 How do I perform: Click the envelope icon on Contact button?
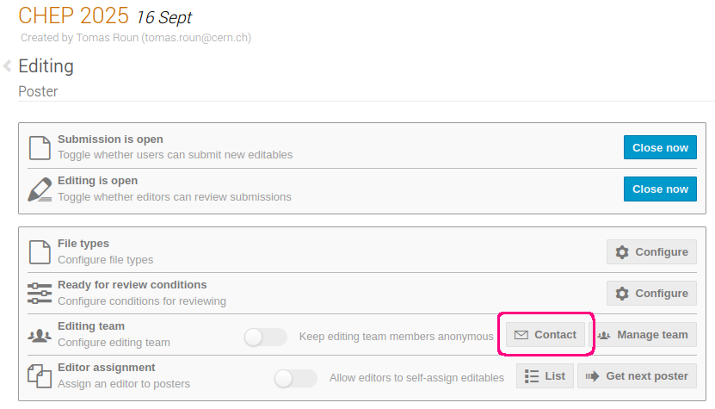coord(521,335)
